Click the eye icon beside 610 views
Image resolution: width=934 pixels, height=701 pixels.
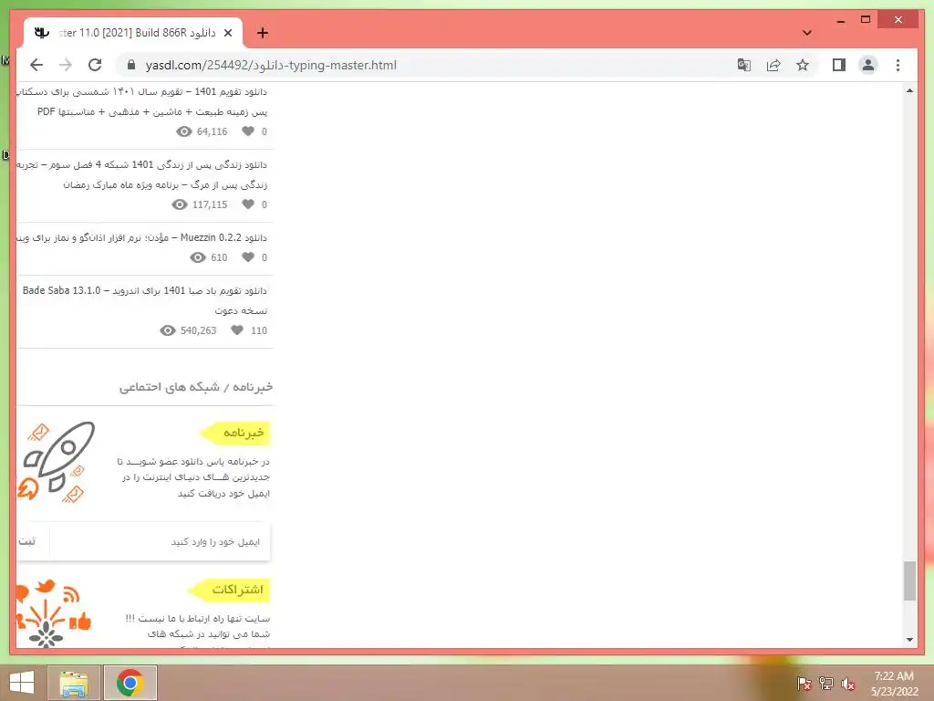click(x=198, y=257)
